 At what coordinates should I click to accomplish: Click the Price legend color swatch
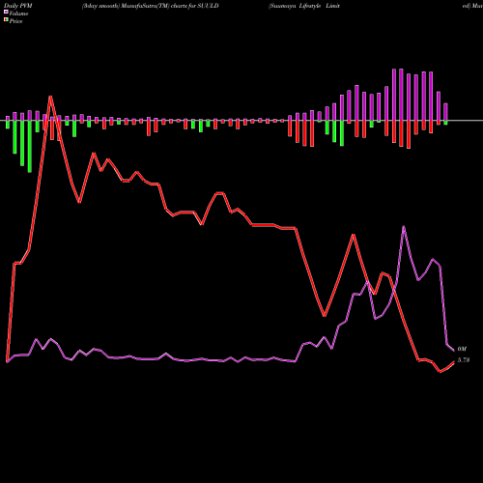[x=6, y=20]
